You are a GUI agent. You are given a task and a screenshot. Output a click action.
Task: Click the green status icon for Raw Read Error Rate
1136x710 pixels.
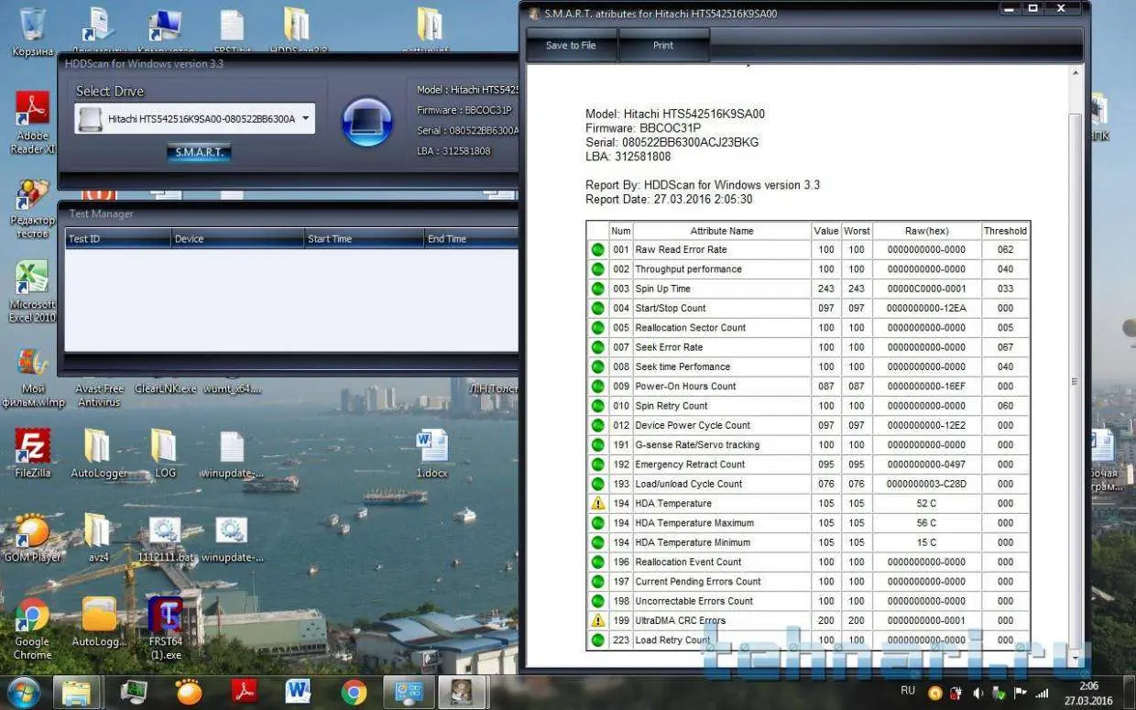click(x=597, y=250)
